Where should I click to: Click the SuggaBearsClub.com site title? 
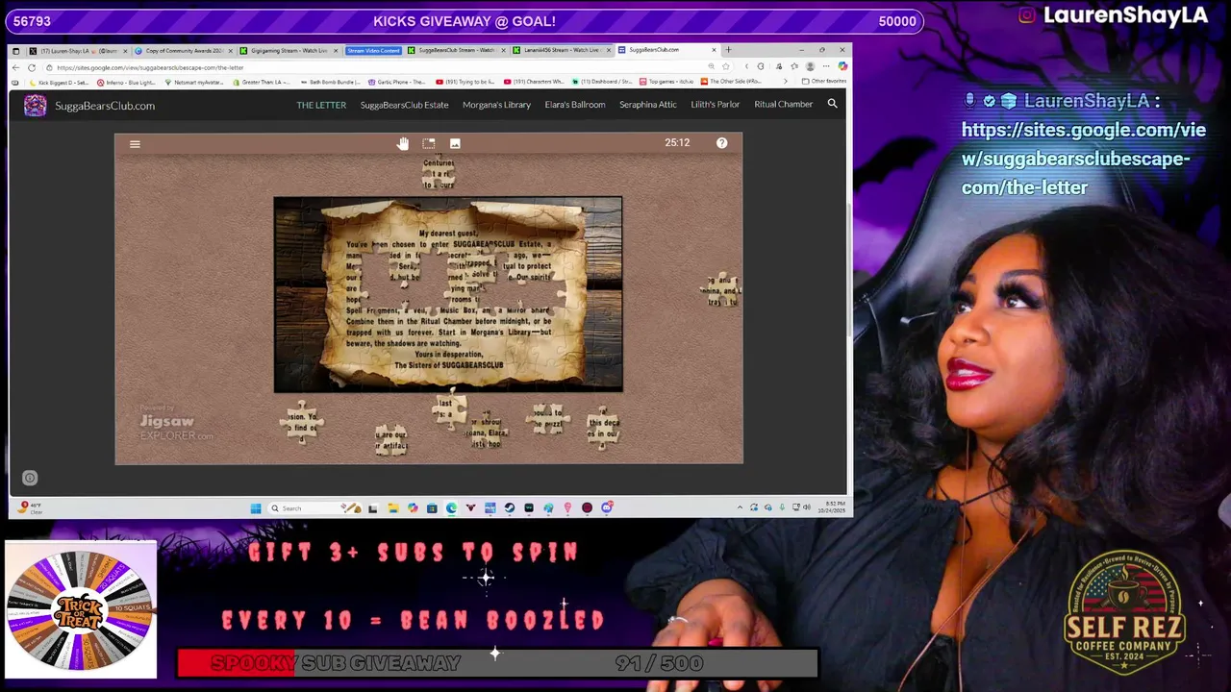click(x=105, y=106)
